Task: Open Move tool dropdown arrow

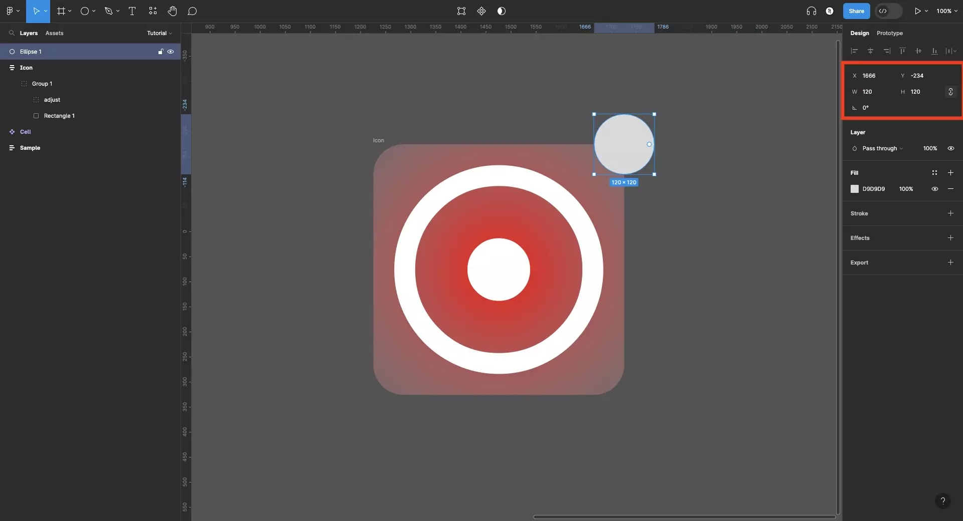Action: coord(46,11)
